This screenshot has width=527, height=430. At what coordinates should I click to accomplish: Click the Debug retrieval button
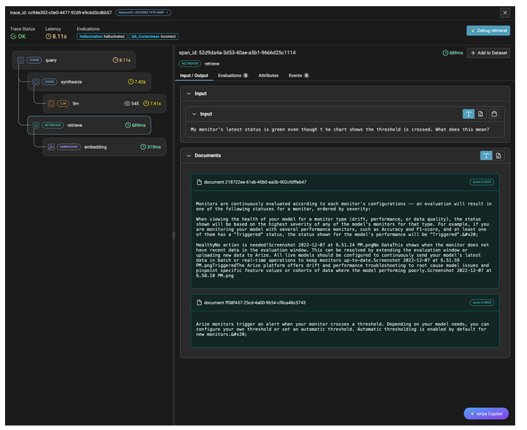[488, 30]
